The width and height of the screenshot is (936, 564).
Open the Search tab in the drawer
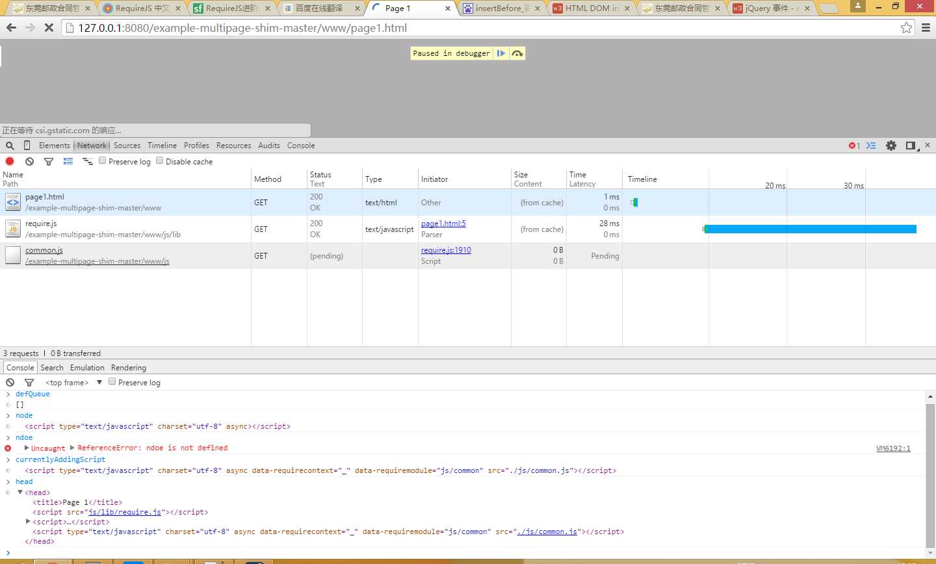pos(52,368)
